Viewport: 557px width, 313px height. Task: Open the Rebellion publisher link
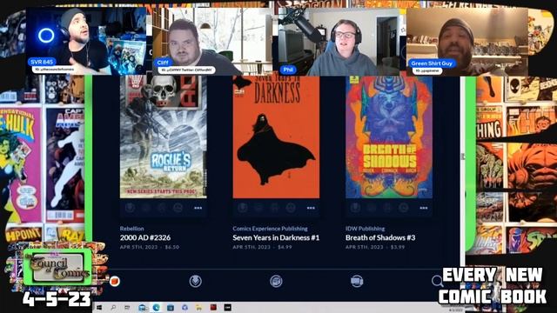tap(131, 229)
